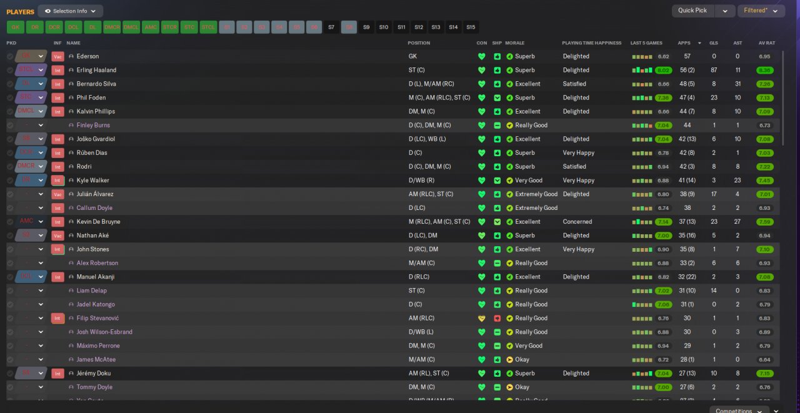This screenshot has height=413, width=800.
Task: Open Callum Doyle's player profile
Action: pyautogui.click(x=94, y=208)
